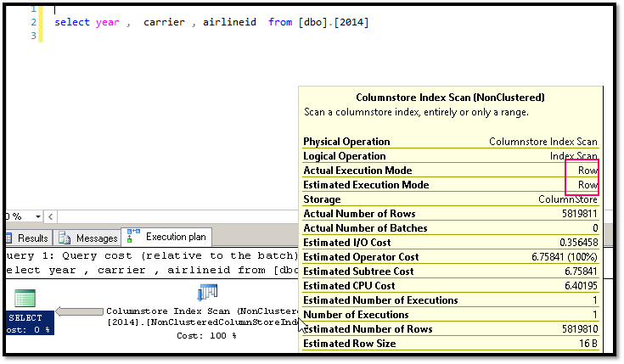This screenshot has width=624, height=364.
Task: Click Estimated I/O Cost value 0.356458
Action: click(579, 243)
